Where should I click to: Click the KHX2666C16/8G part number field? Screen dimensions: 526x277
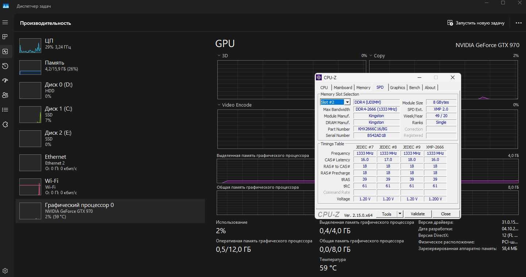click(377, 129)
